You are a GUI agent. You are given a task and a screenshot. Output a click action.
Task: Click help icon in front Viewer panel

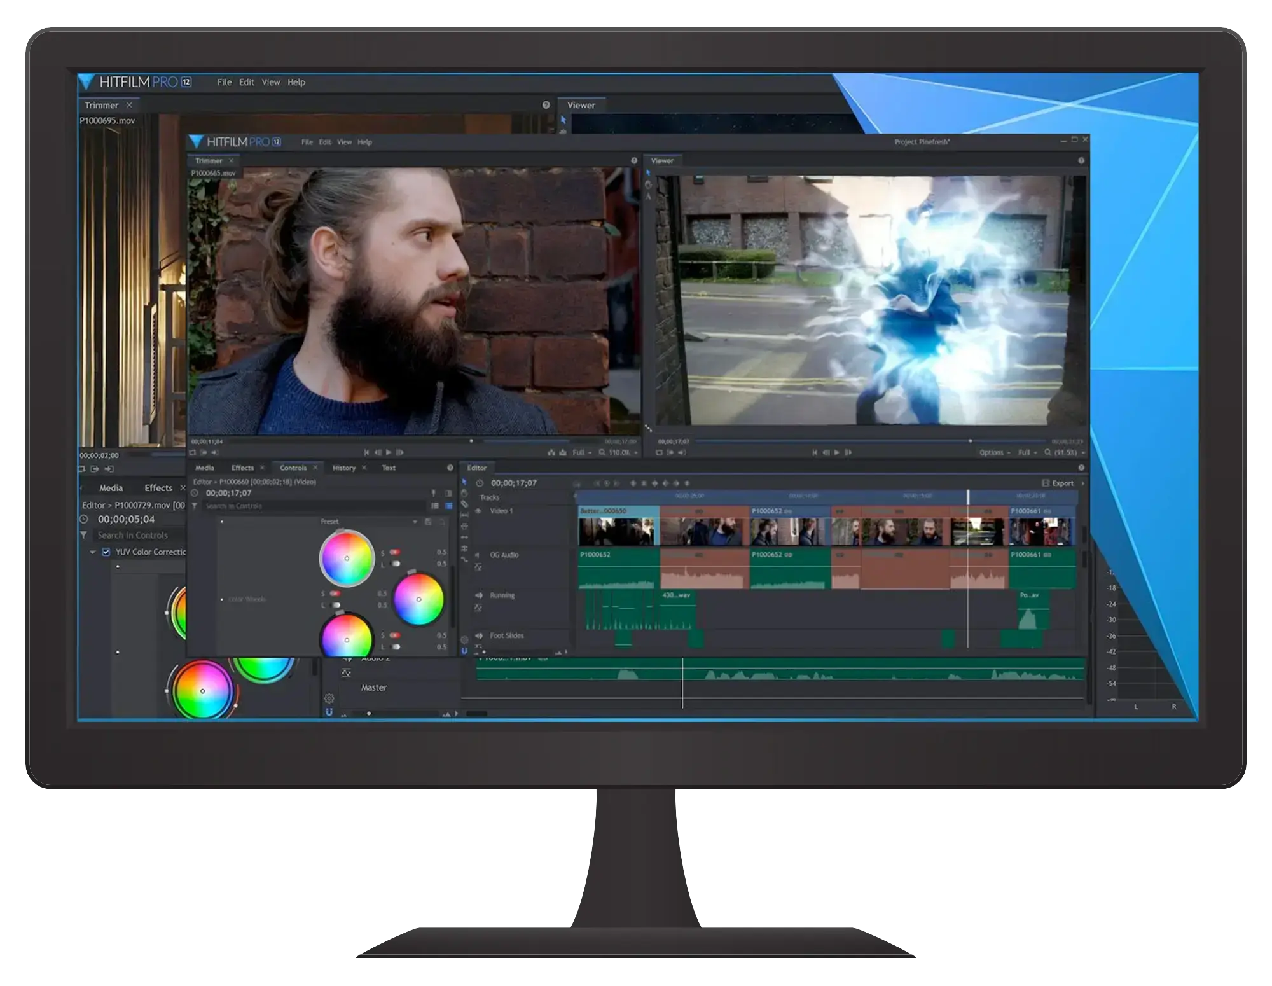point(1081,161)
